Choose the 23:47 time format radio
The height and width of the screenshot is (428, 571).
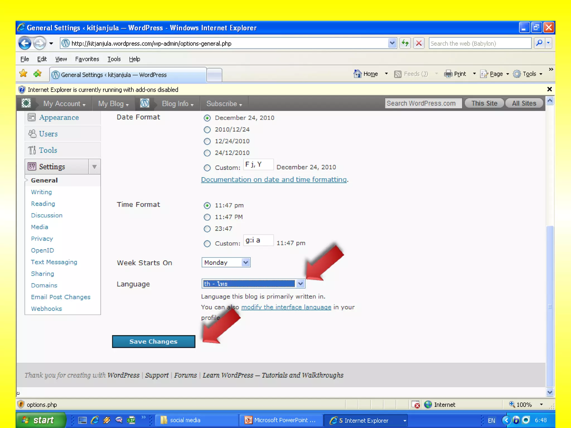click(207, 229)
